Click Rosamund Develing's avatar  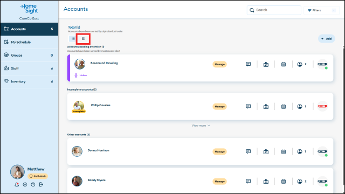[80, 64]
